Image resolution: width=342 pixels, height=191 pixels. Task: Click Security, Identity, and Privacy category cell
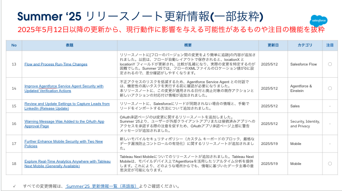(x=305, y=124)
